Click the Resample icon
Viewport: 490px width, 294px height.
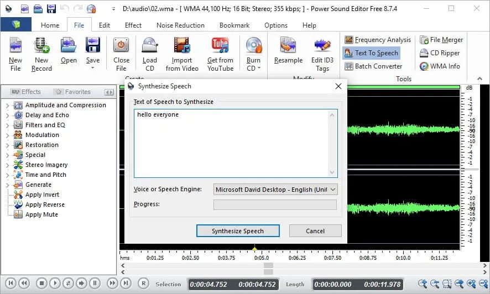[288, 45]
